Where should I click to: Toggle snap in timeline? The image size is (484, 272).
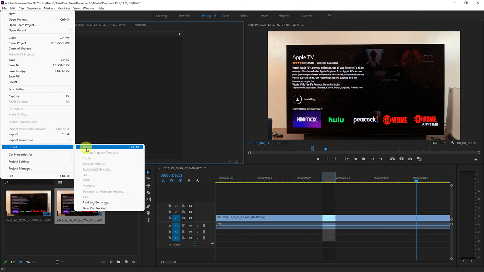(171, 181)
